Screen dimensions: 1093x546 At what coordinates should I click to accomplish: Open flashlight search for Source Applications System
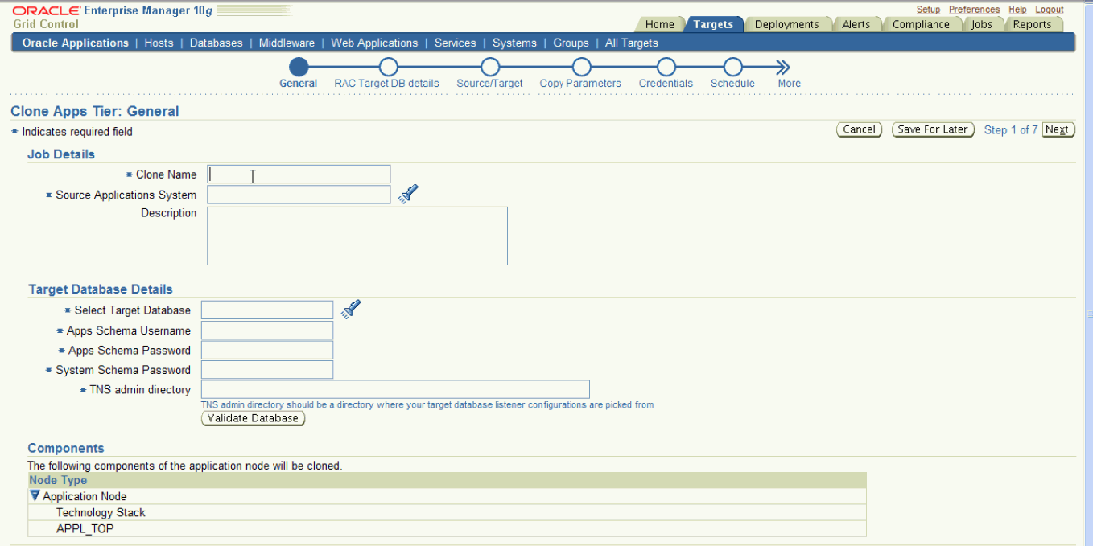tap(408, 194)
